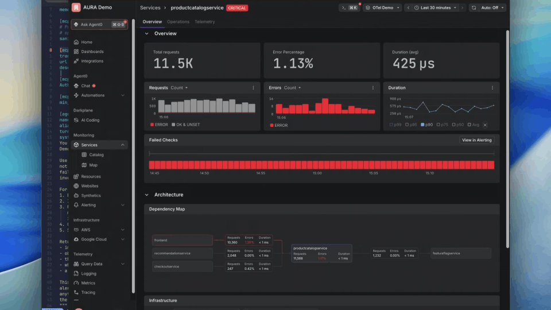Click the View in Alerting button
This screenshot has width=551, height=310.
pyautogui.click(x=476, y=140)
